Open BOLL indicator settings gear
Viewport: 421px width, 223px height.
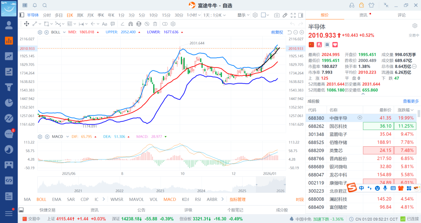40,32
